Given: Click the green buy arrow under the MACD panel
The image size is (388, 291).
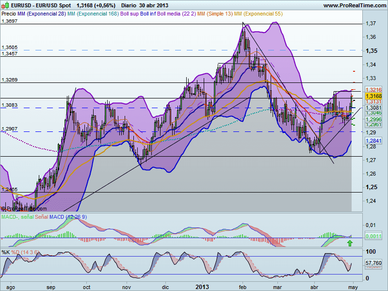Looking at the screenshot, I should tap(350, 243).
